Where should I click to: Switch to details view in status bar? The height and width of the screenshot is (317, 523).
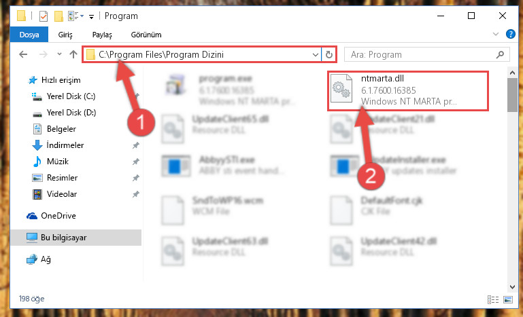click(x=492, y=299)
